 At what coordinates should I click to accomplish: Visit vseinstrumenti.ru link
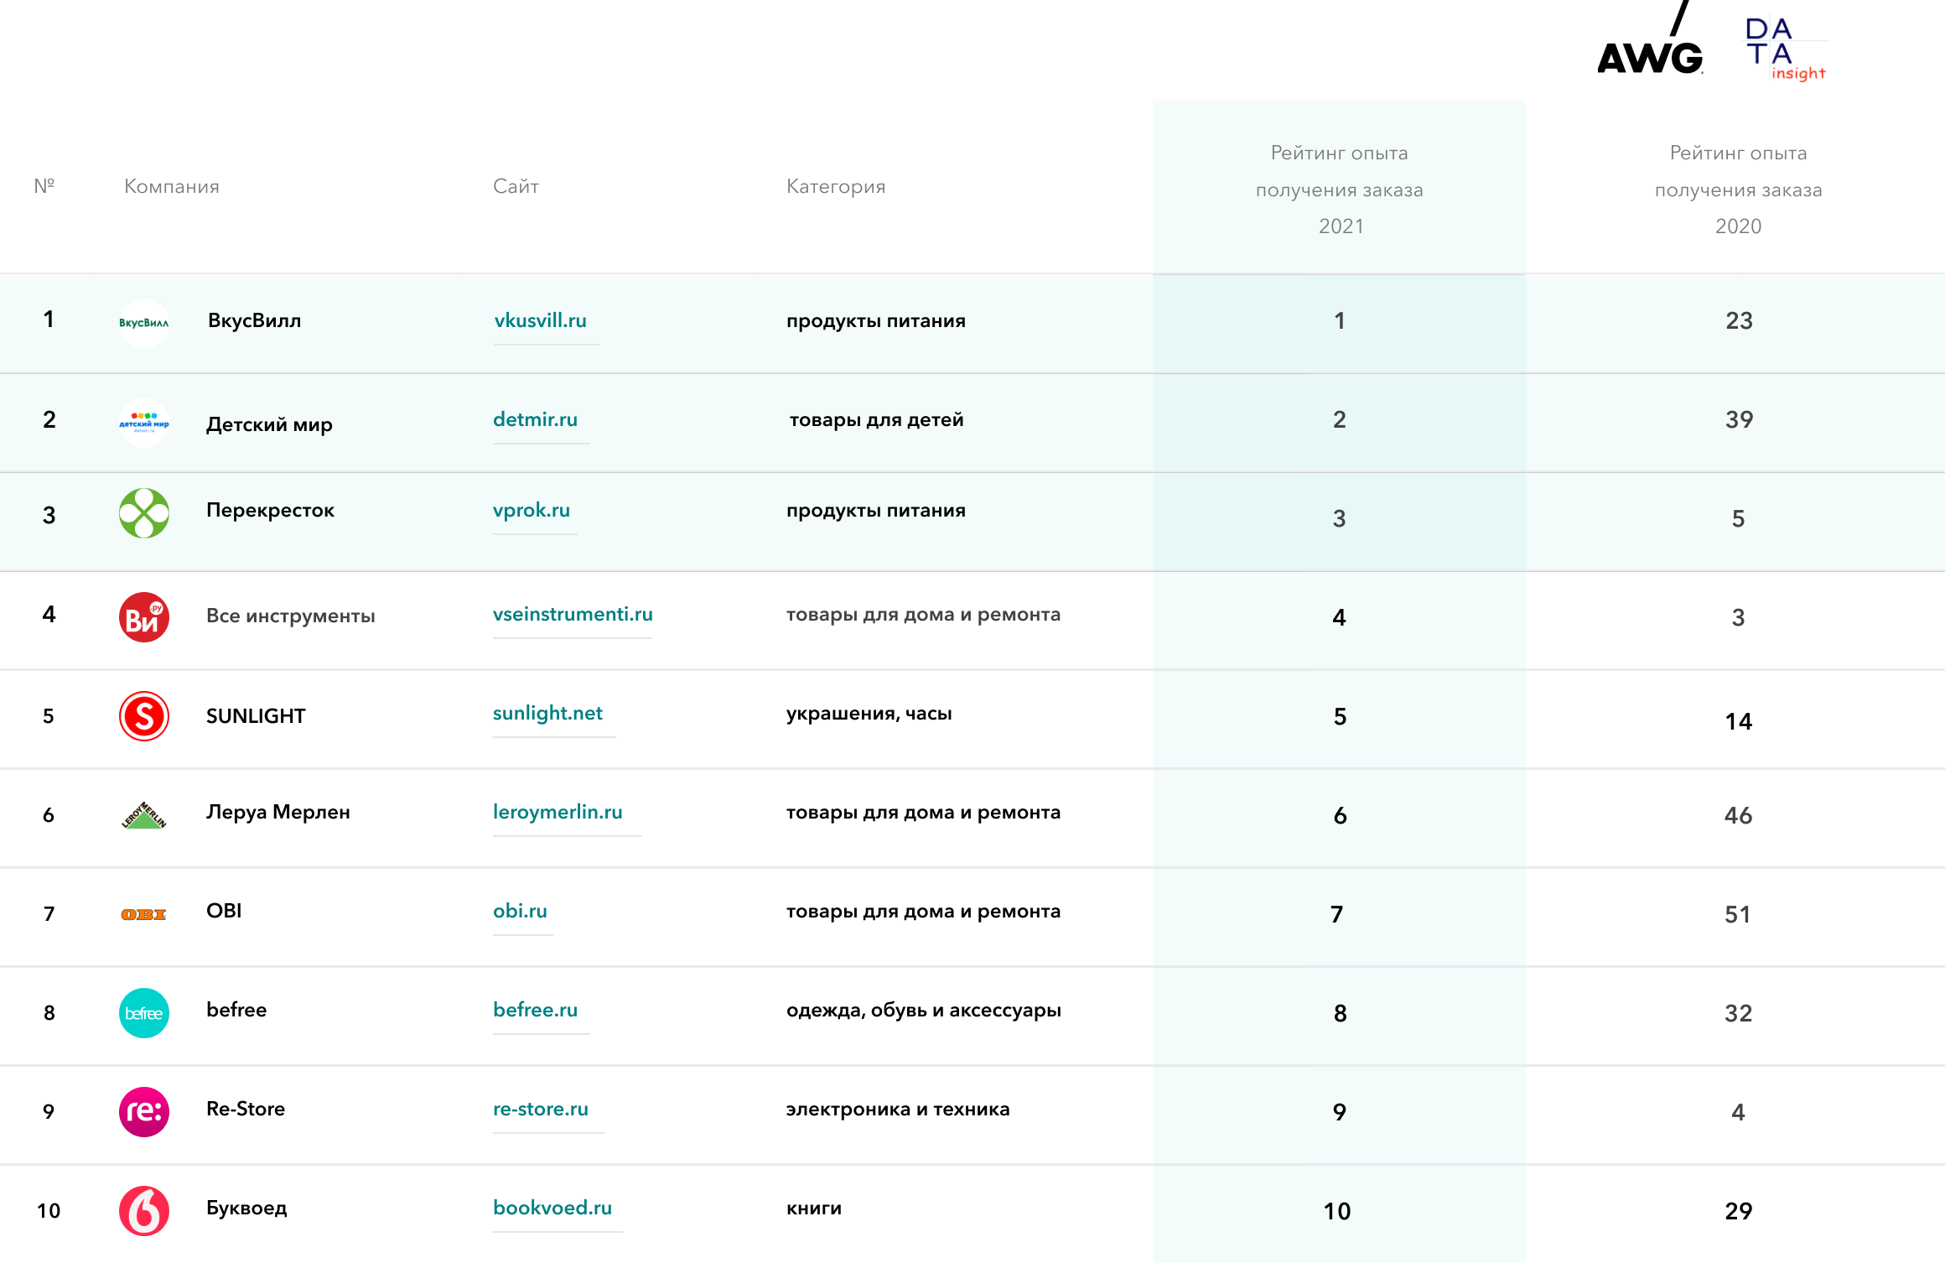573,615
